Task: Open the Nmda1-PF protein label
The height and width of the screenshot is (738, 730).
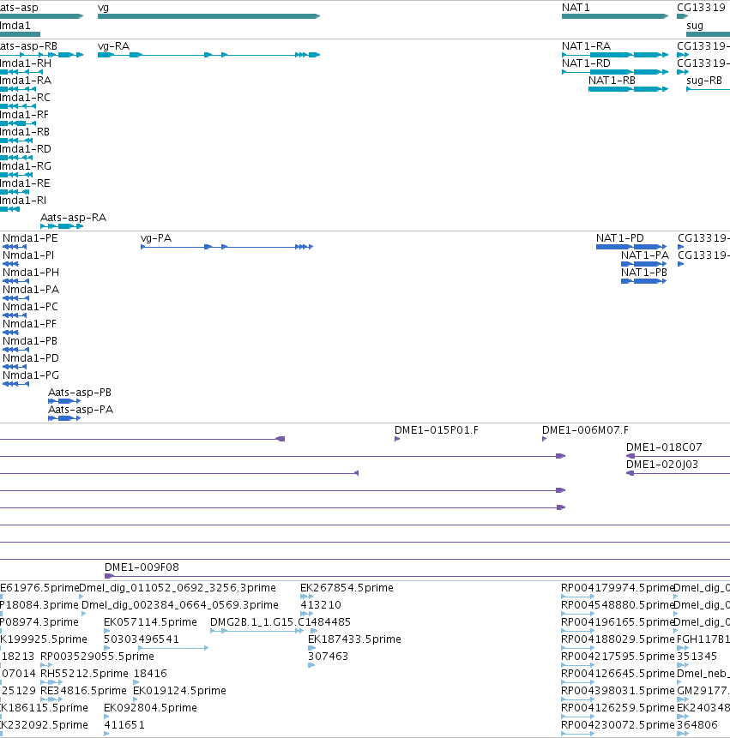Action: point(29,324)
